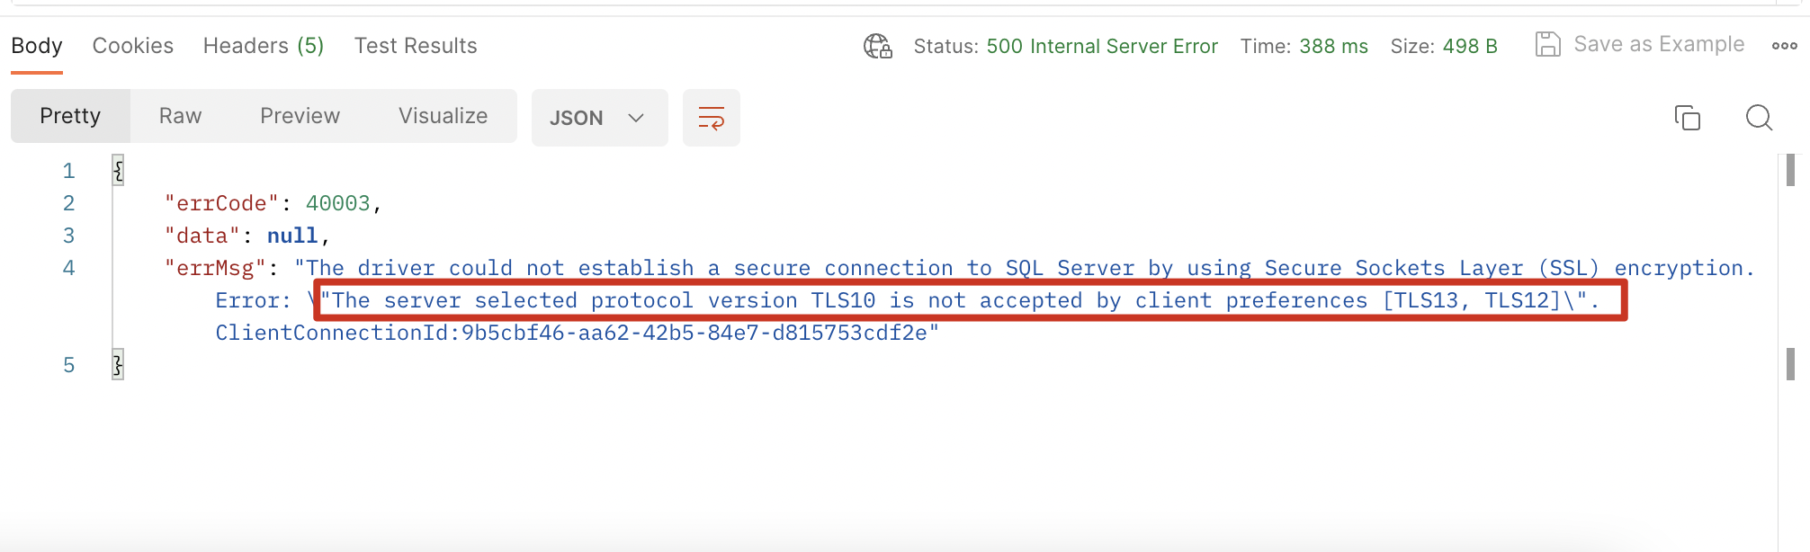Click the Save as Example disk icon
The width and height of the screenshot is (1810, 552).
pos(1547,44)
